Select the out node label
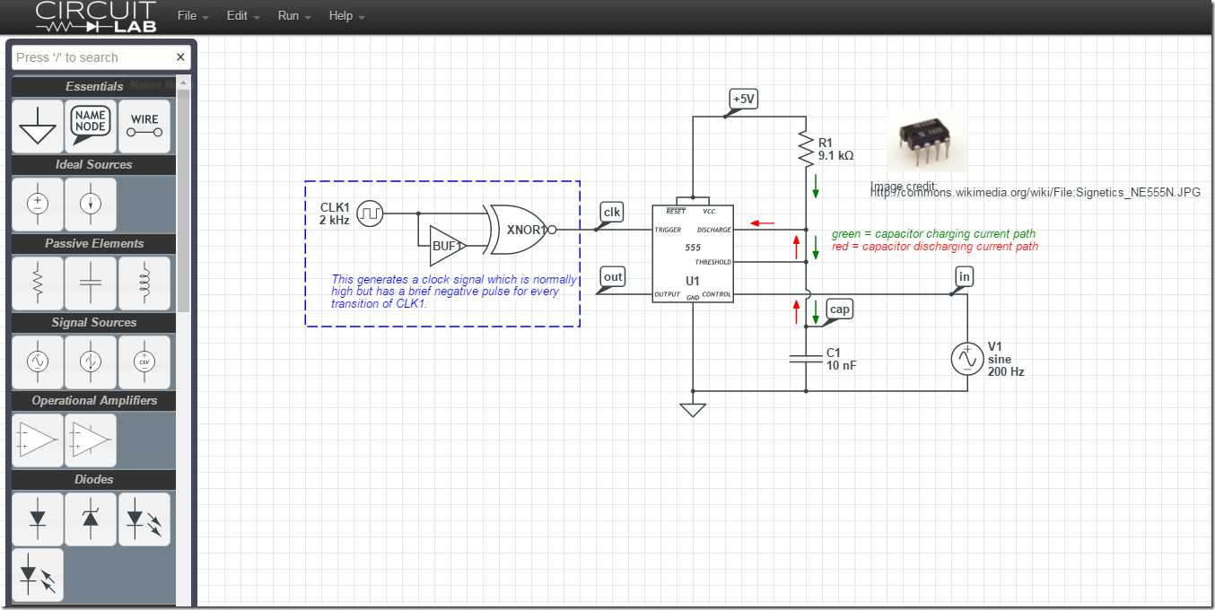This screenshot has height=610, width=1215. [613, 277]
